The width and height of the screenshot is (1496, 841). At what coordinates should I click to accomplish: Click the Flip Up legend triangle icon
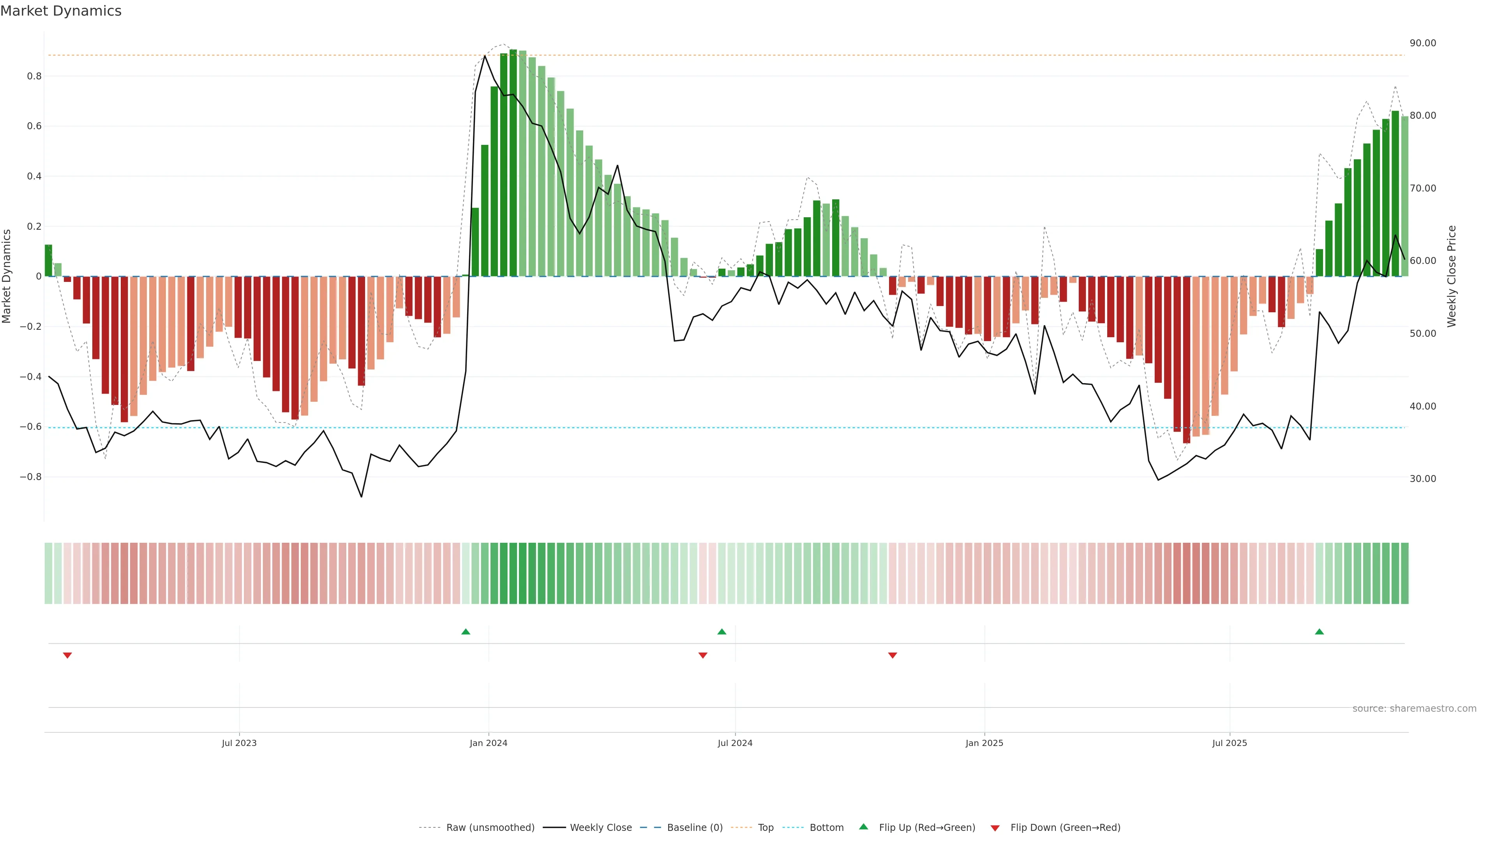[x=864, y=827]
